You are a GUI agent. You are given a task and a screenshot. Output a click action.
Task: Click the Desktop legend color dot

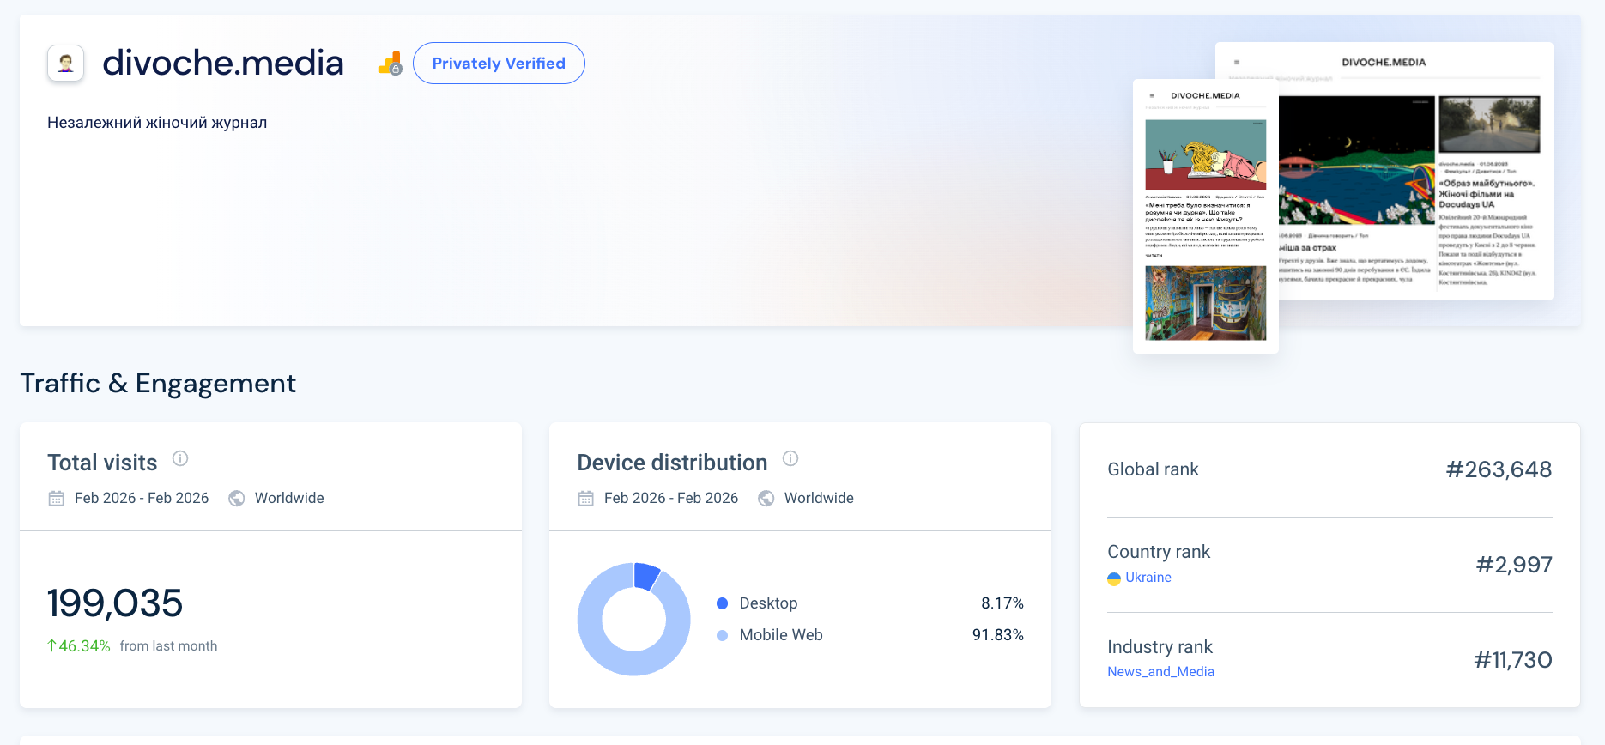pyautogui.click(x=722, y=603)
